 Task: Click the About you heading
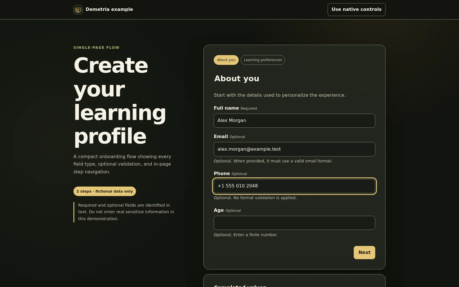click(237, 79)
